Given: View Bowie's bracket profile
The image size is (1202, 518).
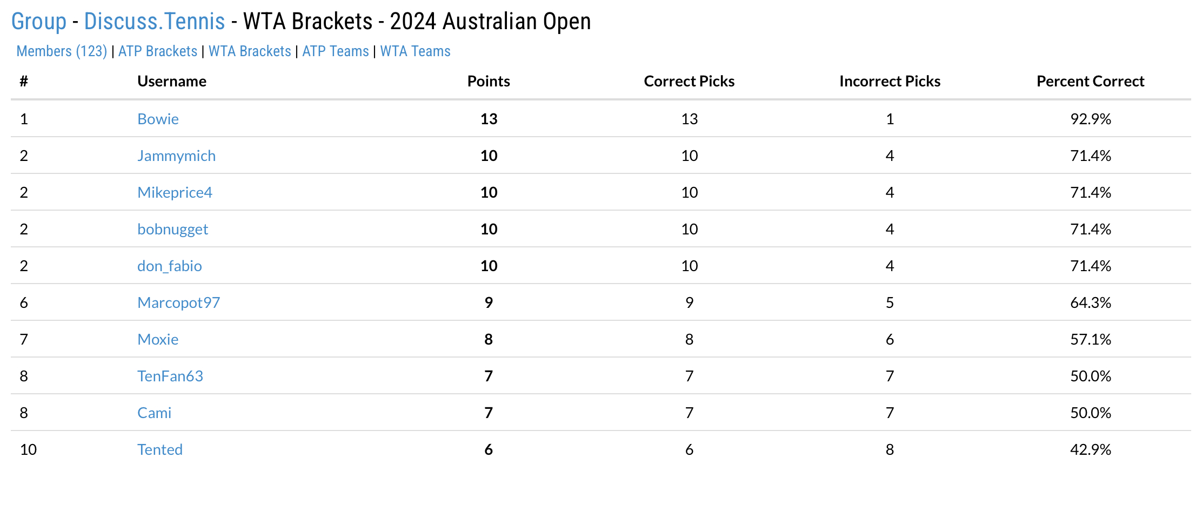Looking at the screenshot, I should point(158,119).
